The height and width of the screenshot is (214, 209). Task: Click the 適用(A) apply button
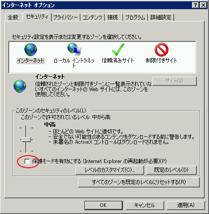(x=185, y=205)
